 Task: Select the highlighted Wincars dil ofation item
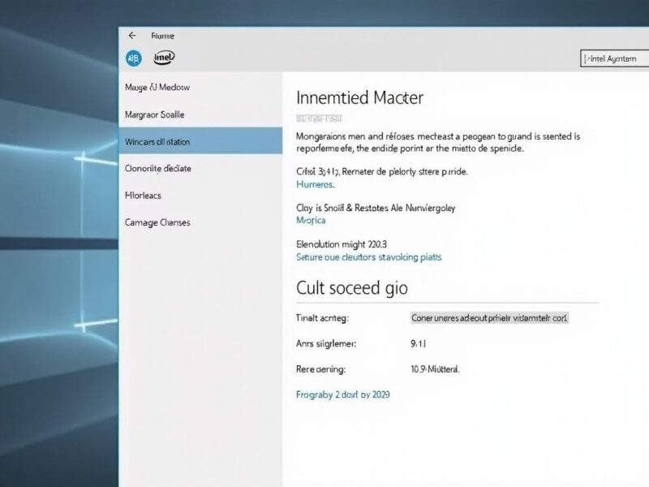click(x=200, y=141)
